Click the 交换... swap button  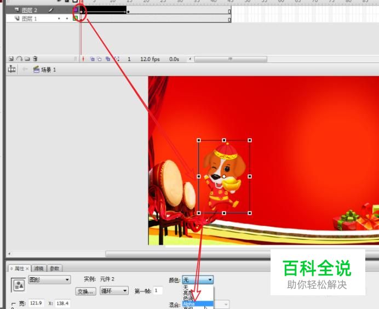pyautogui.click(x=86, y=291)
